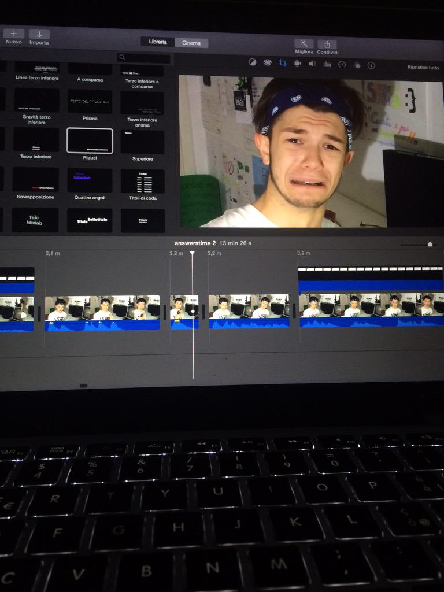Click the titles search field
The width and height of the screenshot is (444, 592).
pos(143,58)
